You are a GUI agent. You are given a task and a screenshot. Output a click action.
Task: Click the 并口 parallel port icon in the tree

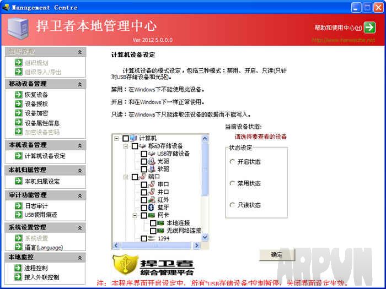pyautogui.click(x=152, y=192)
